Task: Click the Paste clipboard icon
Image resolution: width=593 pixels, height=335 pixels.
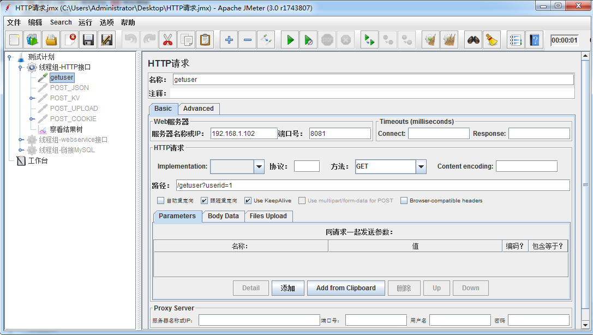Action: point(205,40)
